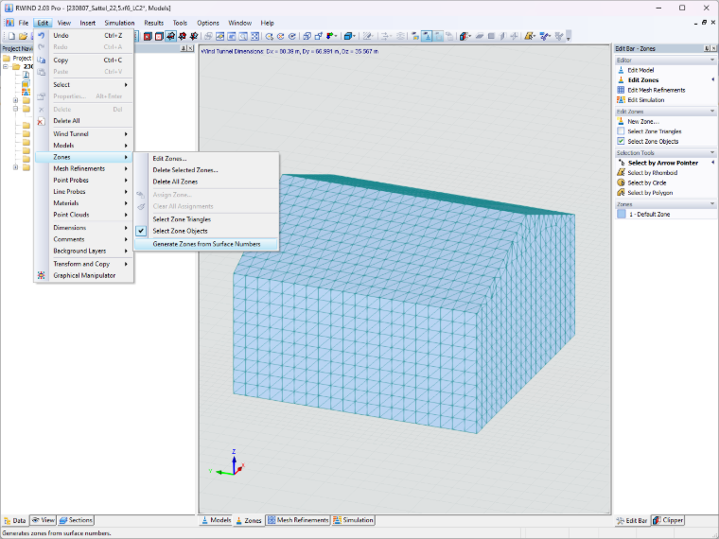The image size is (719, 539).
Task: Click the Select by Polygon icon
Action: [x=621, y=193]
